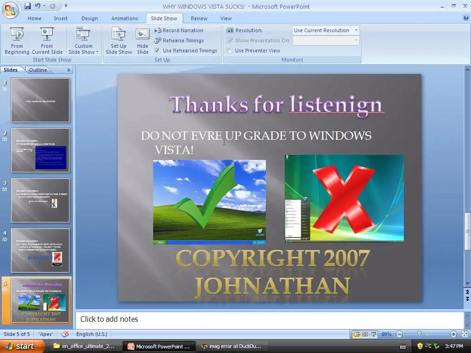Open the Review ribbon tab
This screenshot has height=353, width=471.
(x=199, y=18)
